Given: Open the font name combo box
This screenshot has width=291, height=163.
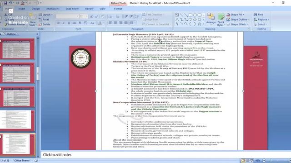Looking at the screenshot, I should click(x=67, y=16).
